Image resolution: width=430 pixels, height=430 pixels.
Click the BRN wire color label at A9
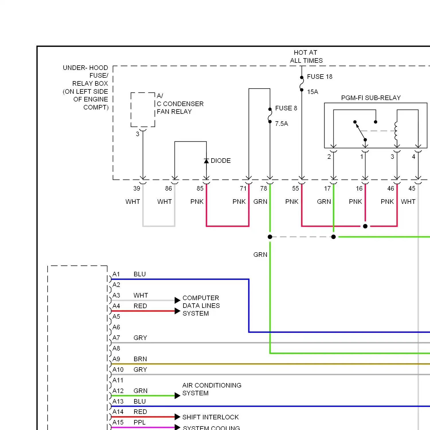[140, 359]
